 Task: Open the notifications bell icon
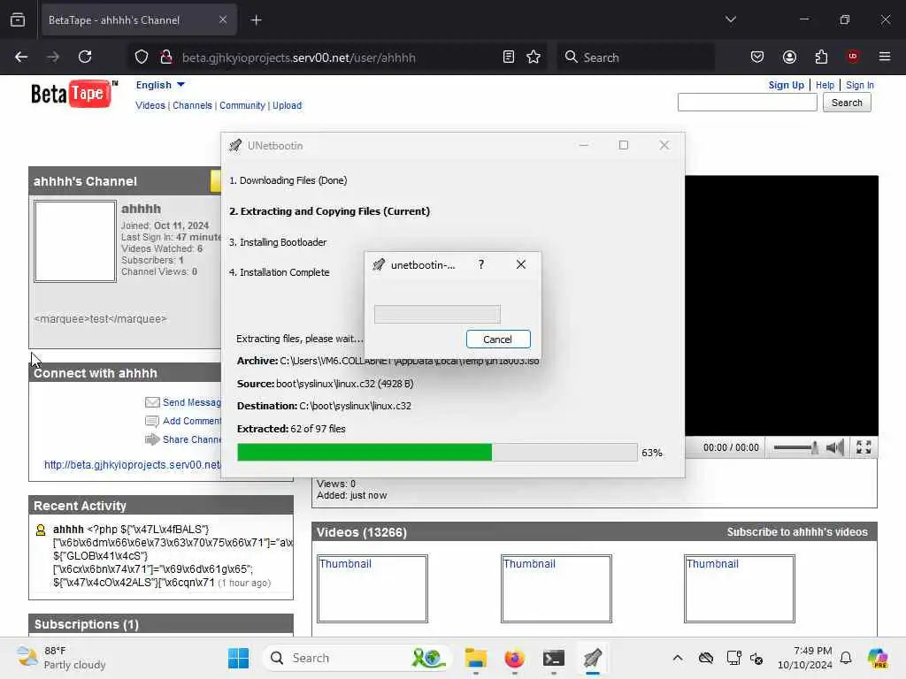[x=846, y=658]
